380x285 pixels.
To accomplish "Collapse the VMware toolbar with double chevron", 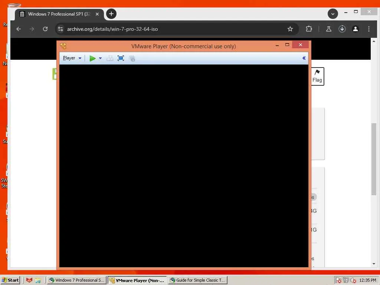I will (x=304, y=58).
